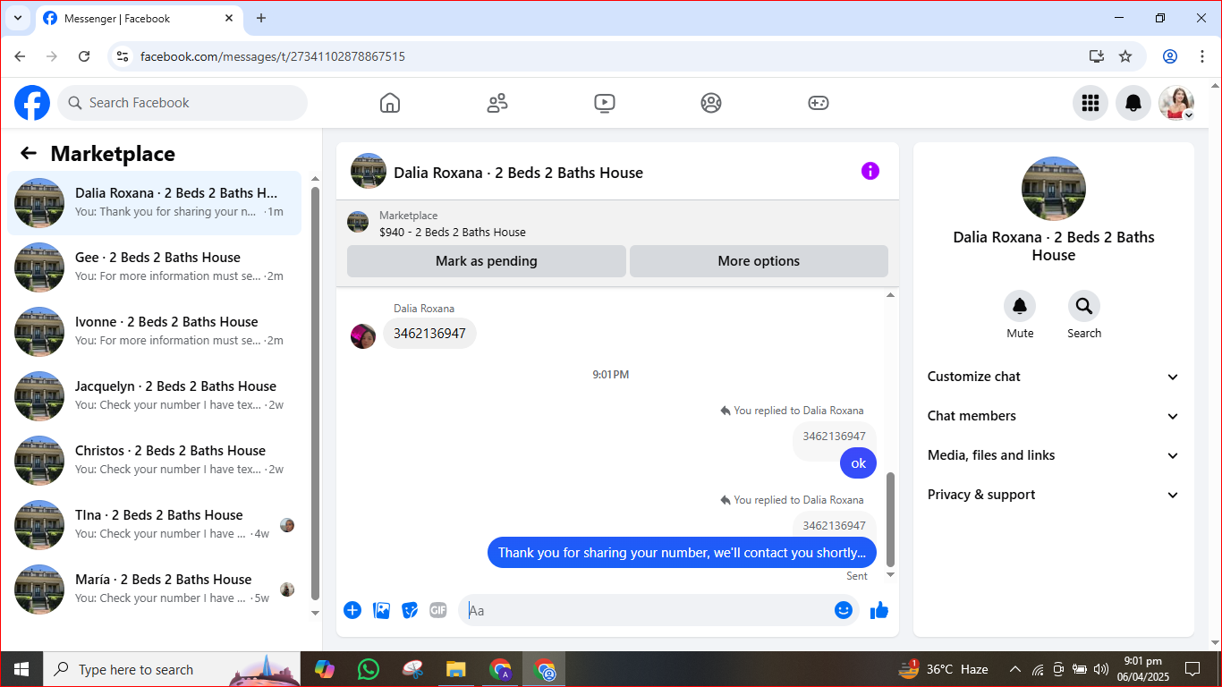
Task: View site information icon in address bar
Action: pos(123,56)
